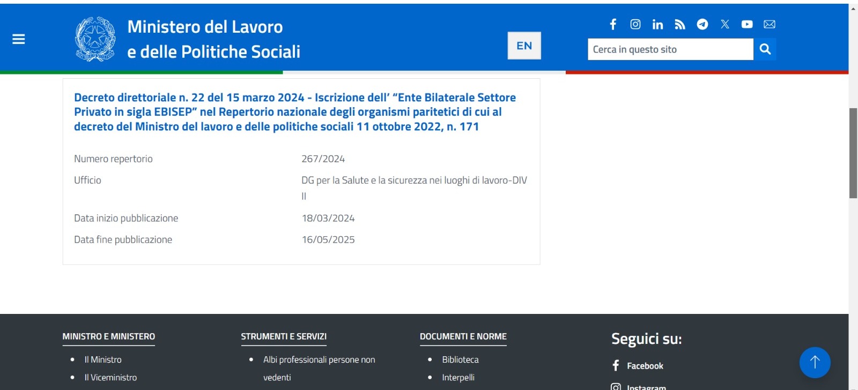This screenshot has height=390, width=858.
Task: Open 'Il Viceministro' footer link
Action: pos(110,377)
